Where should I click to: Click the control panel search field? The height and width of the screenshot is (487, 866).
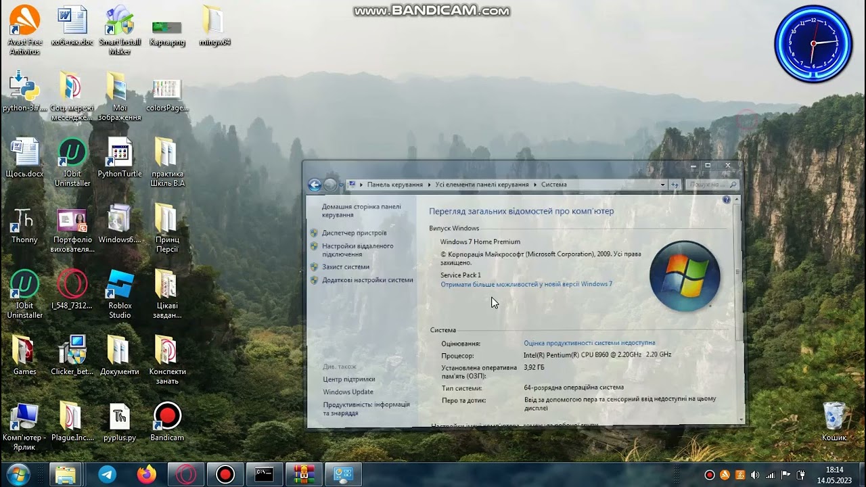tap(712, 185)
